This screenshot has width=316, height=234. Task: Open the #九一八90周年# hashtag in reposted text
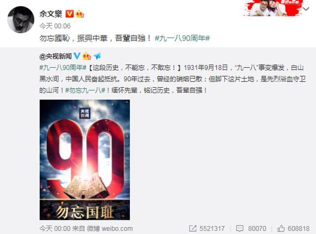[63, 68]
